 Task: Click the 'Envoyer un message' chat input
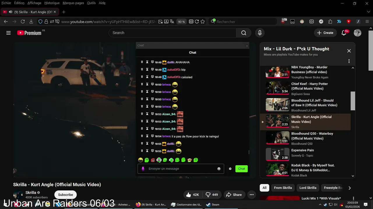tap(181, 169)
